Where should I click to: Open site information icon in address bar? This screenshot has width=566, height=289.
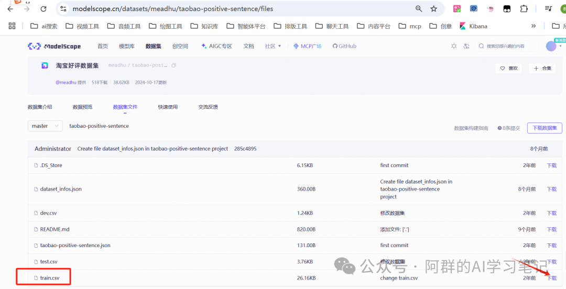(63, 9)
